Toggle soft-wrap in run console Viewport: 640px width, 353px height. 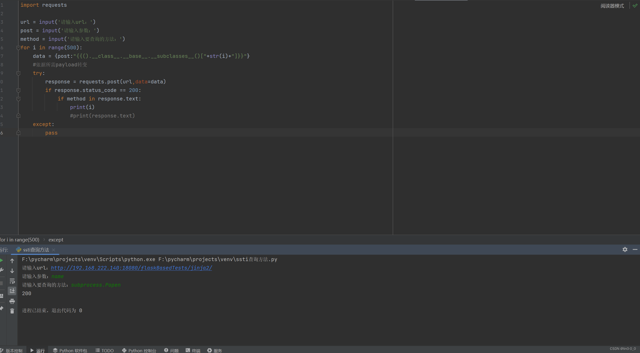(x=12, y=281)
